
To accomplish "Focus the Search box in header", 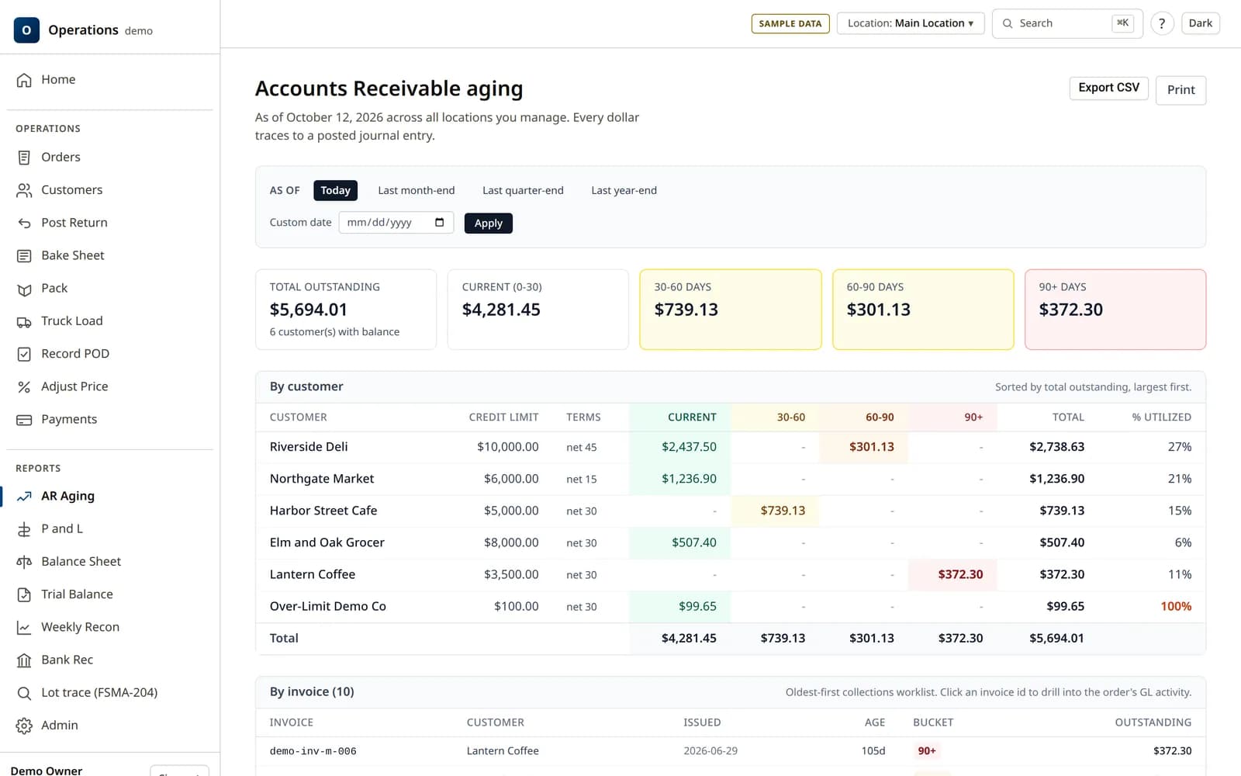I will (x=1067, y=23).
